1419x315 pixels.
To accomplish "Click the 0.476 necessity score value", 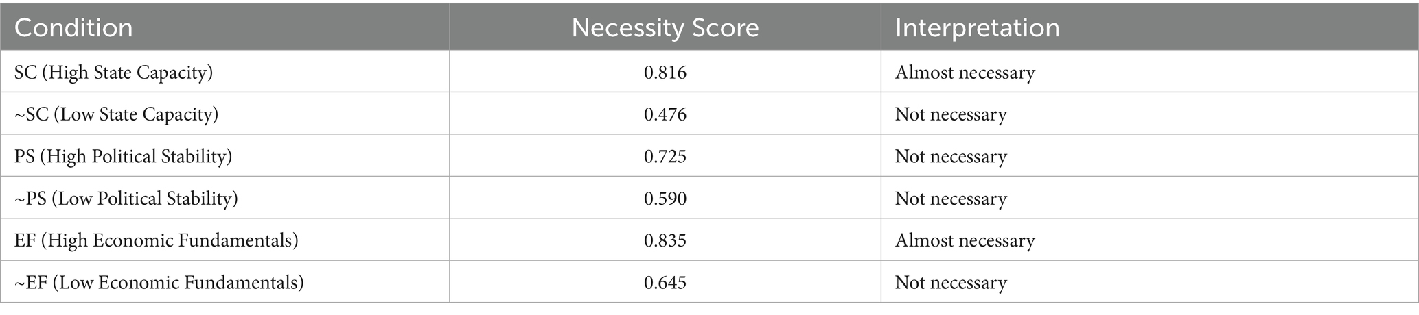I will click(665, 114).
